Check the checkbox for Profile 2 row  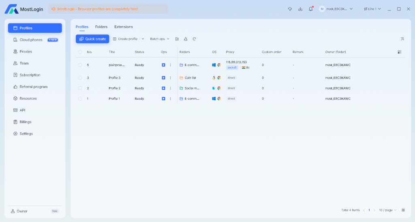coord(80,88)
